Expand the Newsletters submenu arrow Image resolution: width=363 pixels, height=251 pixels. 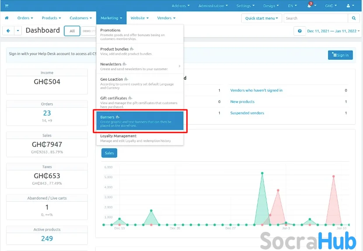pyautogui.click(x=180, y=66)
